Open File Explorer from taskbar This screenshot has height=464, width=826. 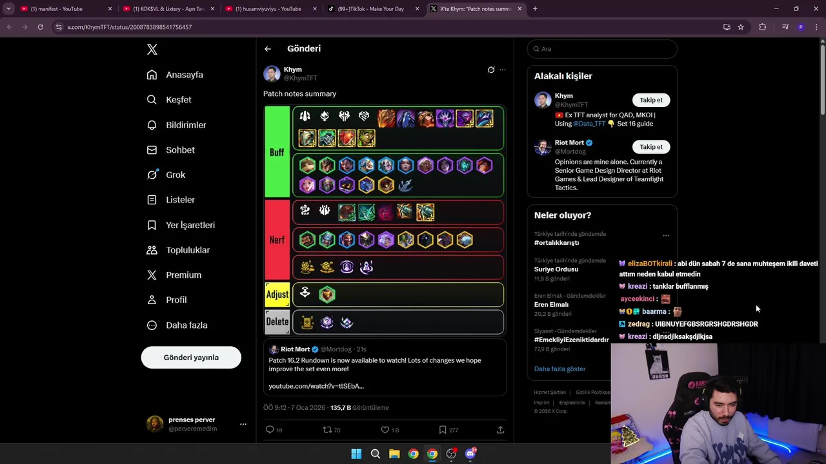(394, 454)
